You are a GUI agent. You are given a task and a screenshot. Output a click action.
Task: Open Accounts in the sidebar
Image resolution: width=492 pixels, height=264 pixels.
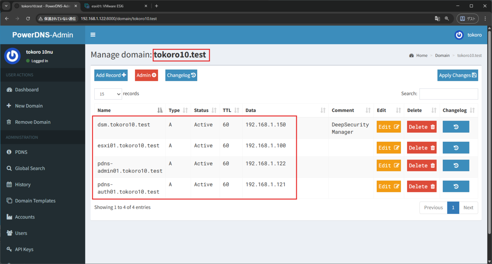pos(25,217)
